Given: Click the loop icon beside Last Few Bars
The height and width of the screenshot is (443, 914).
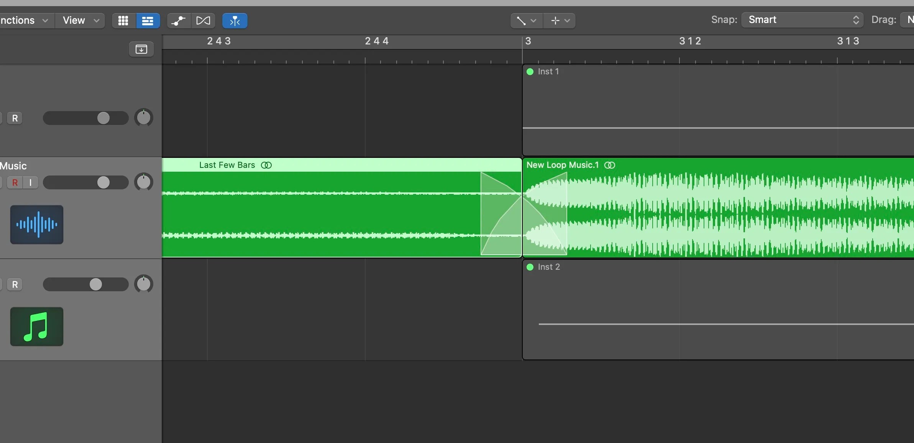Looking at the screenshot, I should [266, 165].
